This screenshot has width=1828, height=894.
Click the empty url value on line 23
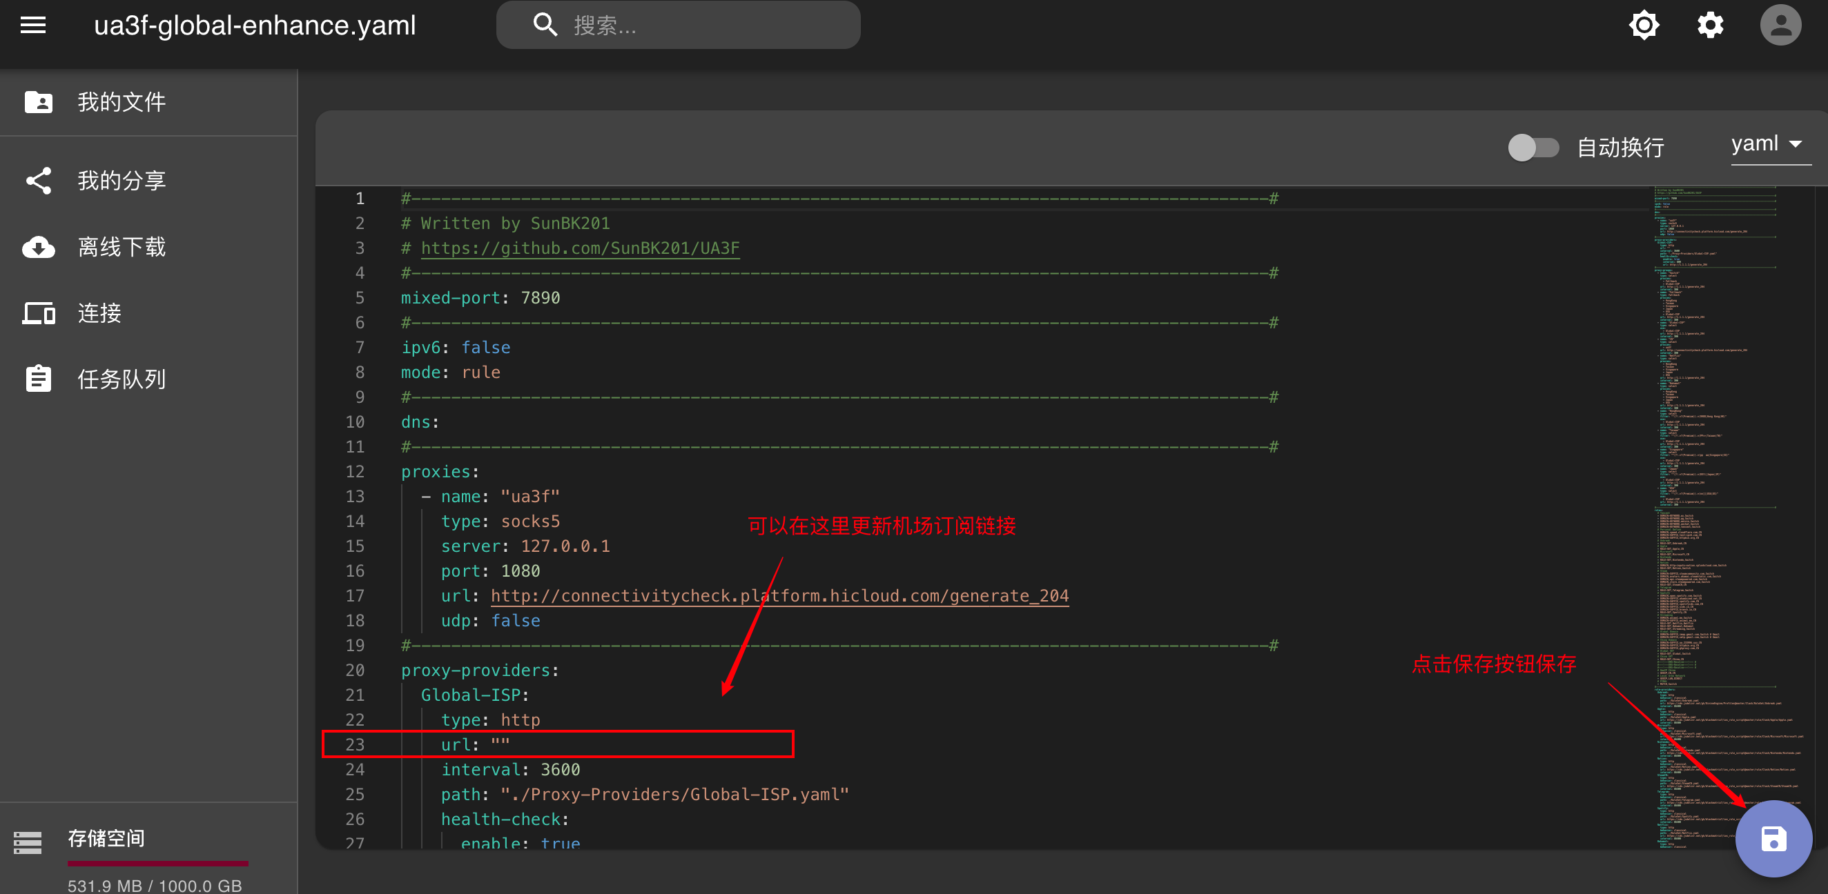pos(500,744)
